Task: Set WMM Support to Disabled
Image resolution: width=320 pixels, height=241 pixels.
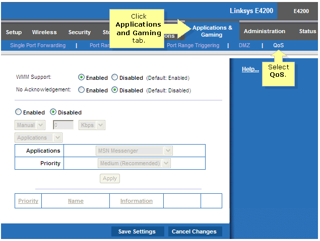Action: [x=115, y=77]
